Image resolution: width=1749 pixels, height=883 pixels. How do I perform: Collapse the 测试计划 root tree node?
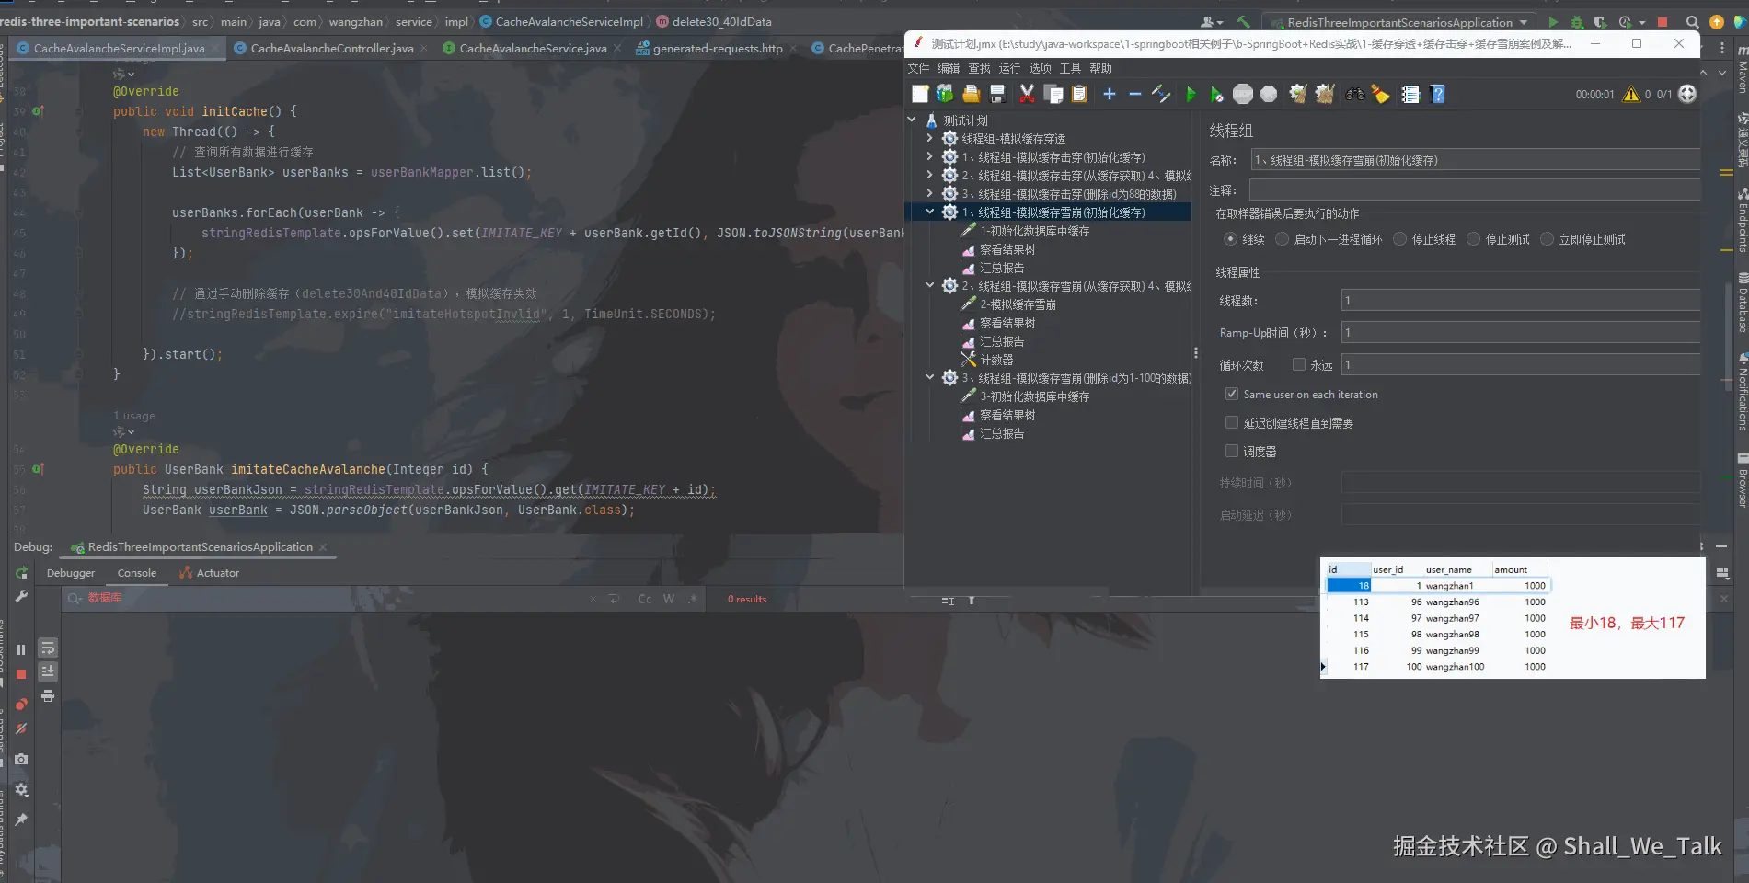912,120
